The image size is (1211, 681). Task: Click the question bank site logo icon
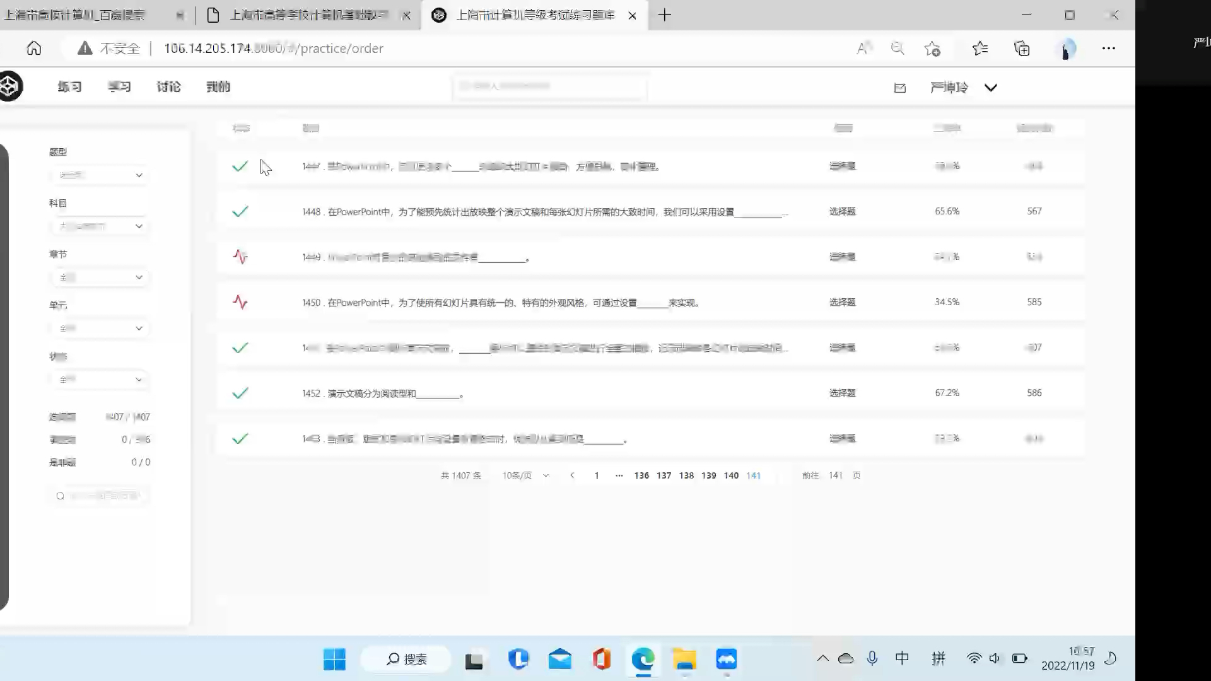[x=10, y=86]
